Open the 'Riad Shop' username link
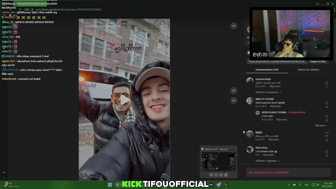 261,148
